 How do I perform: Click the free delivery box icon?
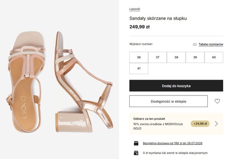tap(136, 143)
